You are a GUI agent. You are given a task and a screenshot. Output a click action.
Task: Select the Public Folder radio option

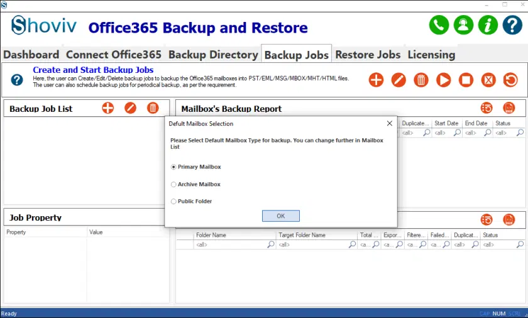tap(173, 201)
